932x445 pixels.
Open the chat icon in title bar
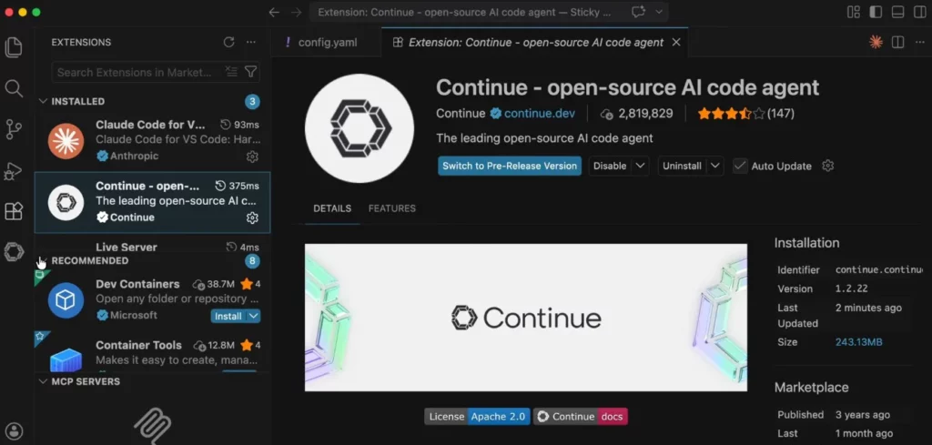click(638, 12)
